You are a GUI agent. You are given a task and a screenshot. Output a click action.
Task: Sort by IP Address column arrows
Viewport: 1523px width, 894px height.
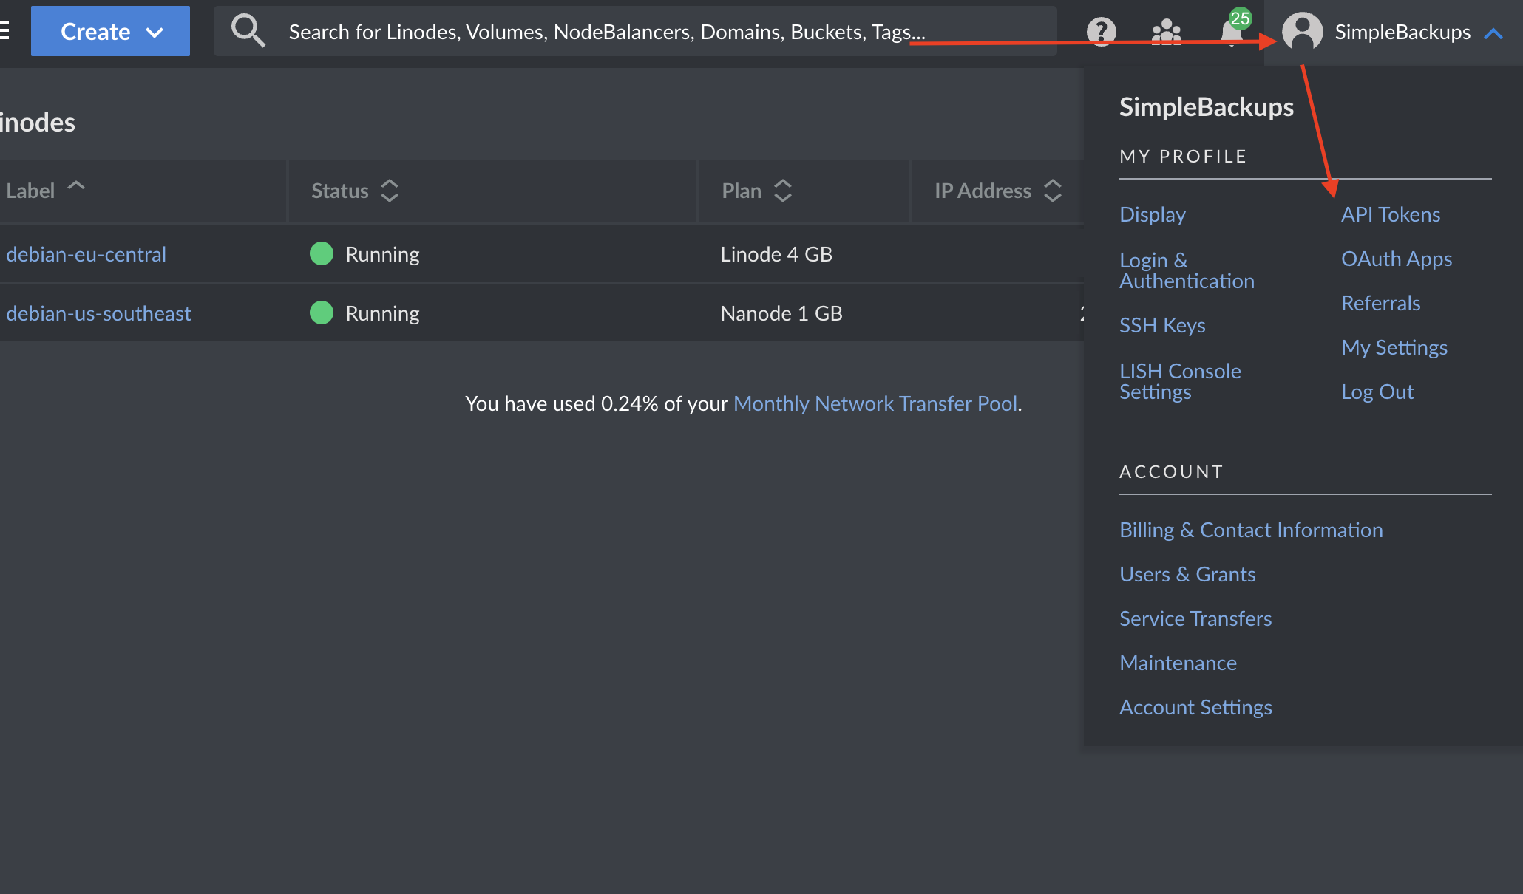pyautogui.click(x=1053, y=191)
